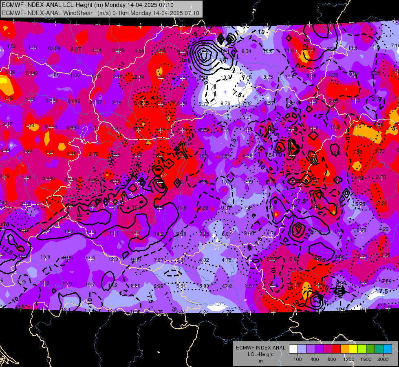
Task: Click the 2.79 wind shear value
Action: [93, 154]
